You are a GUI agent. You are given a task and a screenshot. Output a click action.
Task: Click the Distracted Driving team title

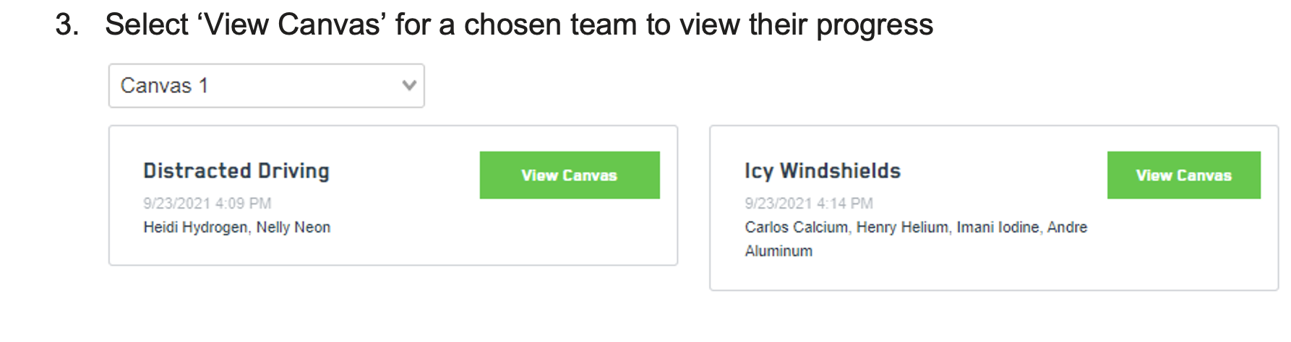236,171
